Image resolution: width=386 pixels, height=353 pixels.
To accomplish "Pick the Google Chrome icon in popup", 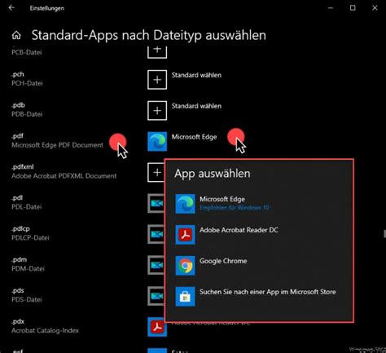I will click(x=185, y=266).
